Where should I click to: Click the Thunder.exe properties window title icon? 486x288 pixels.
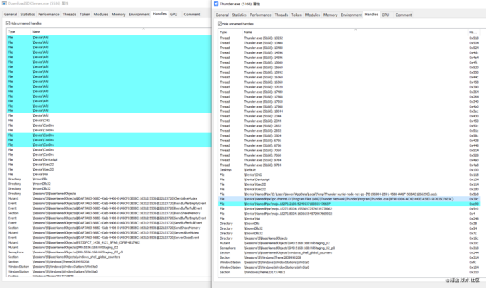(216, 4)
